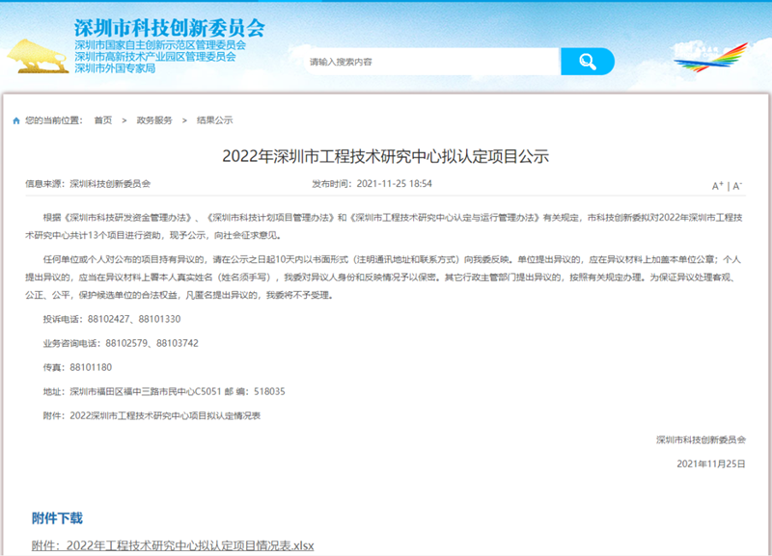772x556 pixels.
Task: Open 政务服务 breadcrumb link
Action: coord(154,120)
